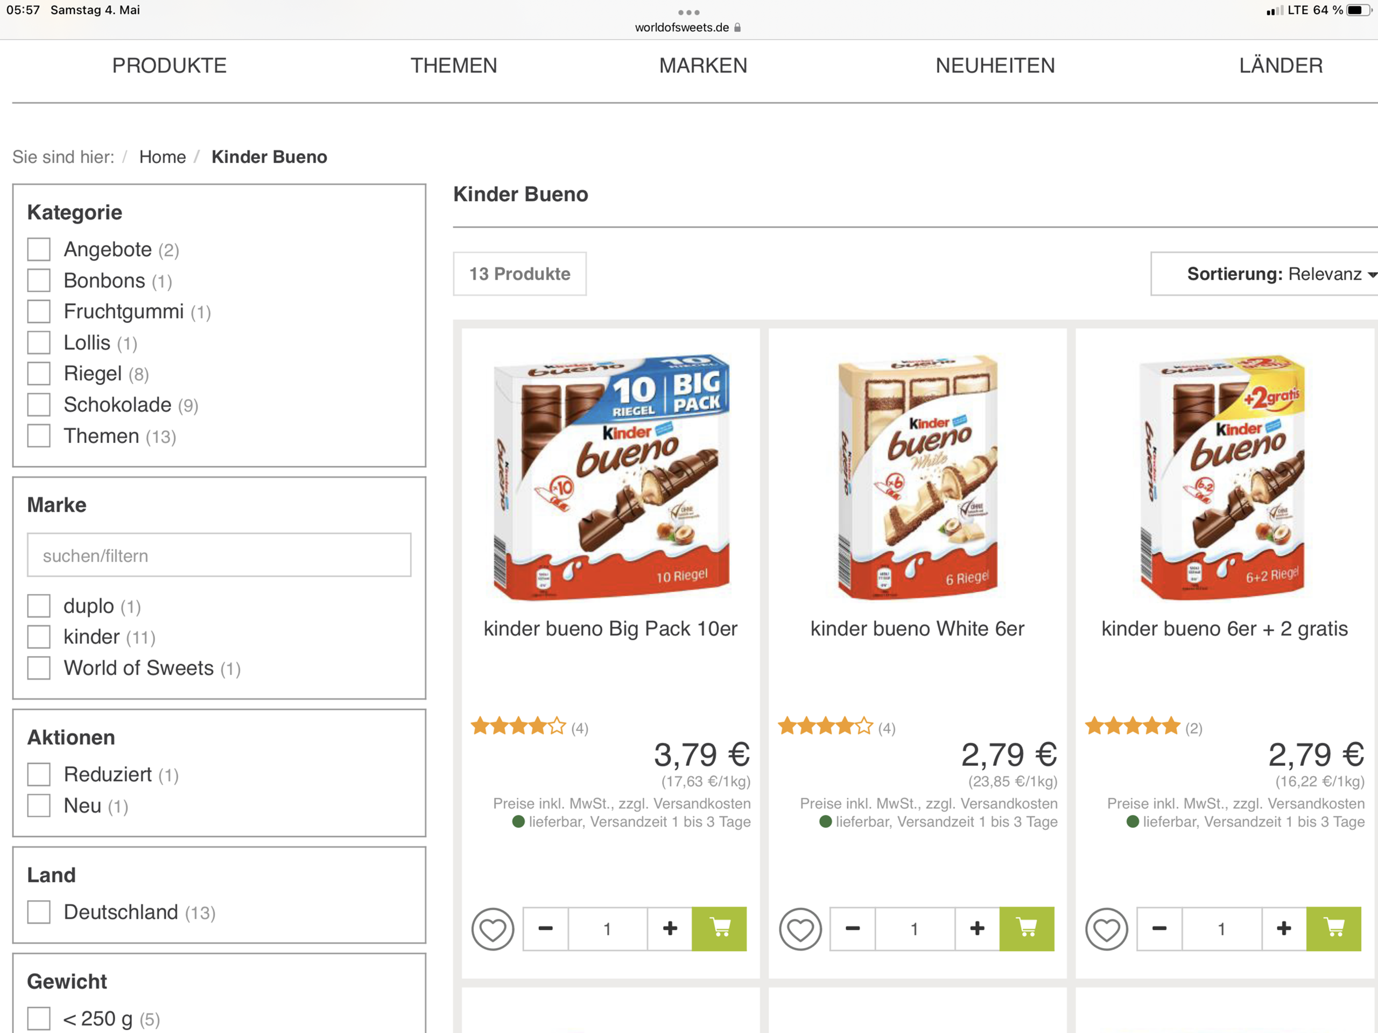Increase quantity for kinder bueno White 6er

tap(978, 929)
